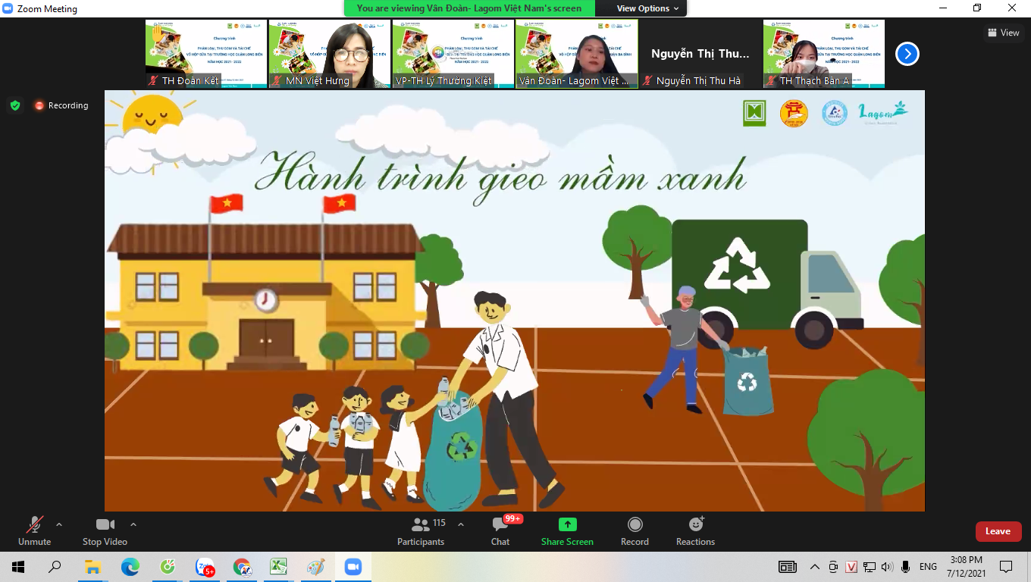Open the Participants panel
The height and width of the screenshot is (582, 1031).
point(421,530)
